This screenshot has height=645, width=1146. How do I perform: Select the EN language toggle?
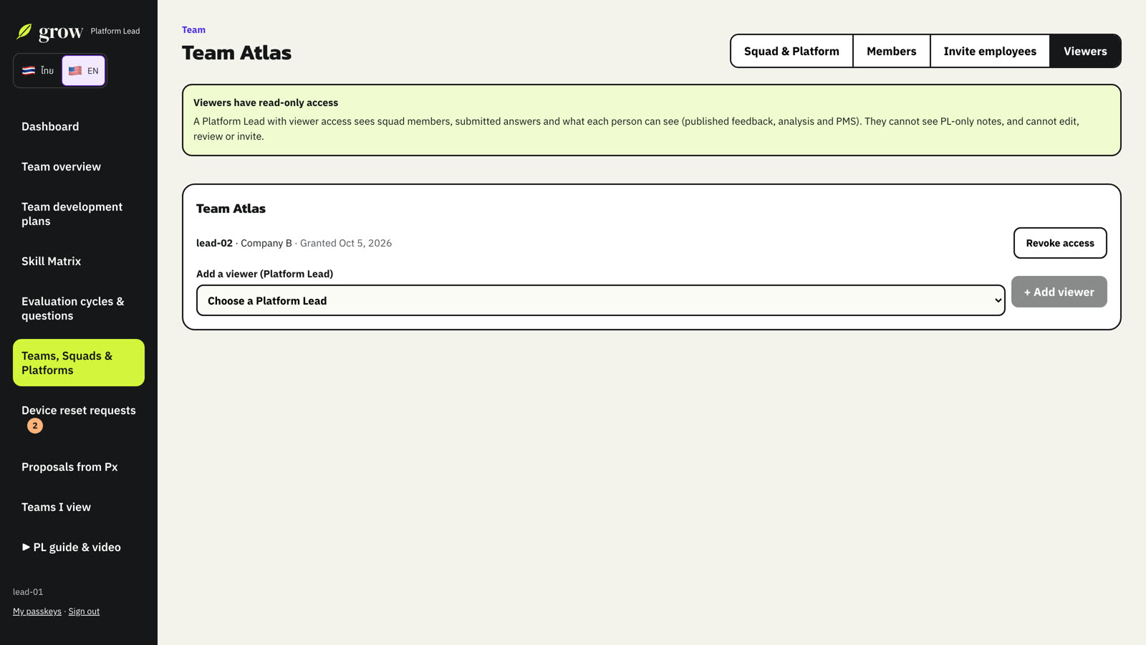[x=83, y=71]
